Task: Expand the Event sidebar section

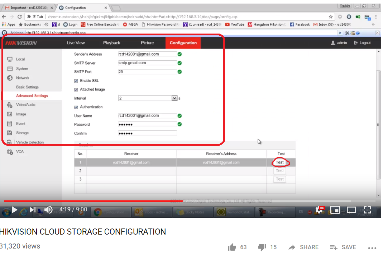Action: click(x=21, y=124)
